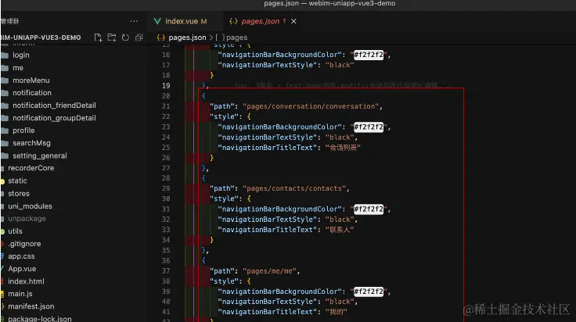
Task: Click the "style" key on line 38
Action: pos(224,281)
